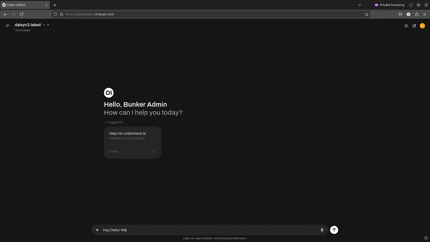The image size is (430, 242).
Task: Open the Firefox application menu
Action: coord(425,14)
